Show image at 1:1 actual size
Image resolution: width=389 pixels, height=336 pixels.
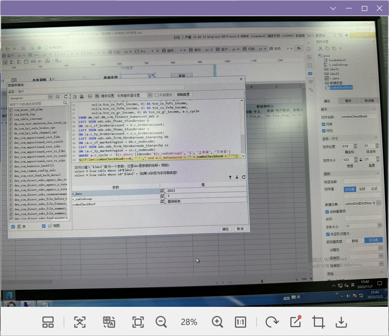pos(240,322)
